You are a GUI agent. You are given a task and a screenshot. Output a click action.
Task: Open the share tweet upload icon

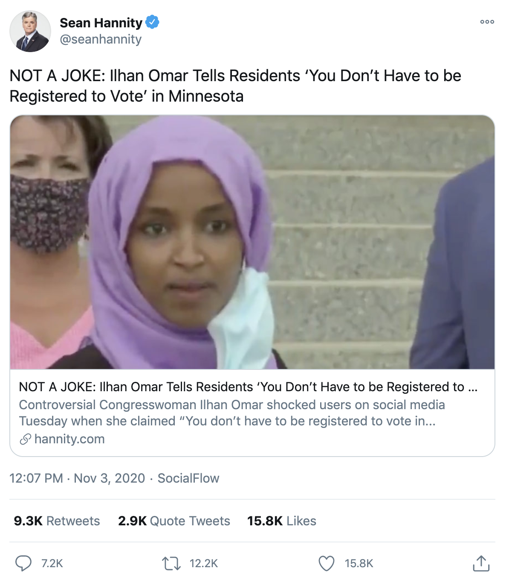click(481, 563)
